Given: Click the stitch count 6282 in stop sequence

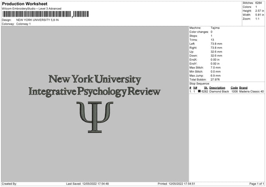Looking at the screenshot, I should pyautogui.click(x=204, y=91).
